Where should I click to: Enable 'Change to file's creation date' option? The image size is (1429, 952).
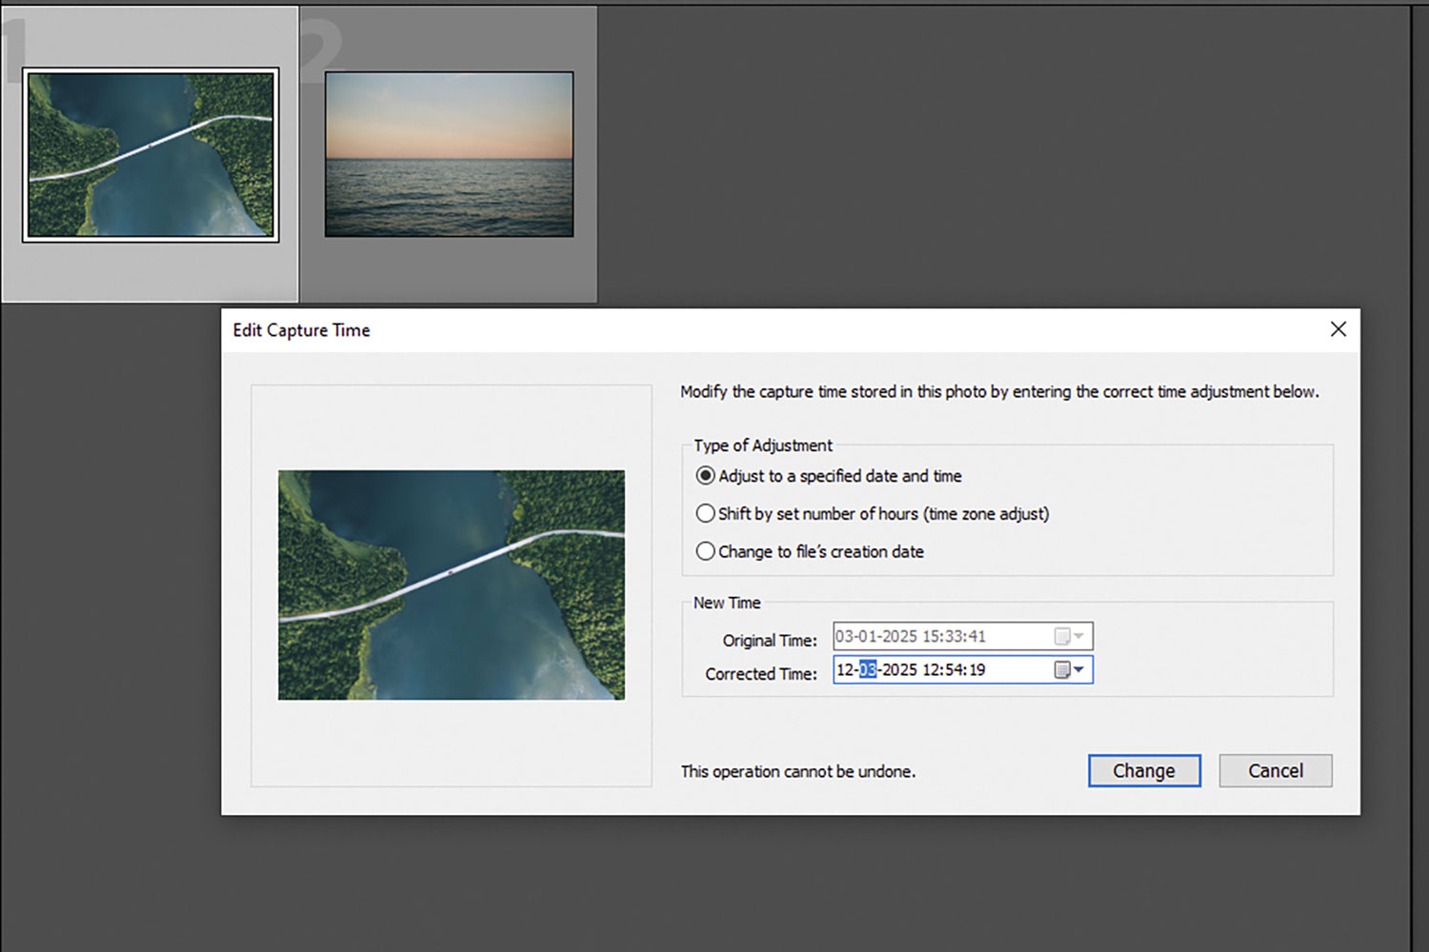(x=706, y=551)
